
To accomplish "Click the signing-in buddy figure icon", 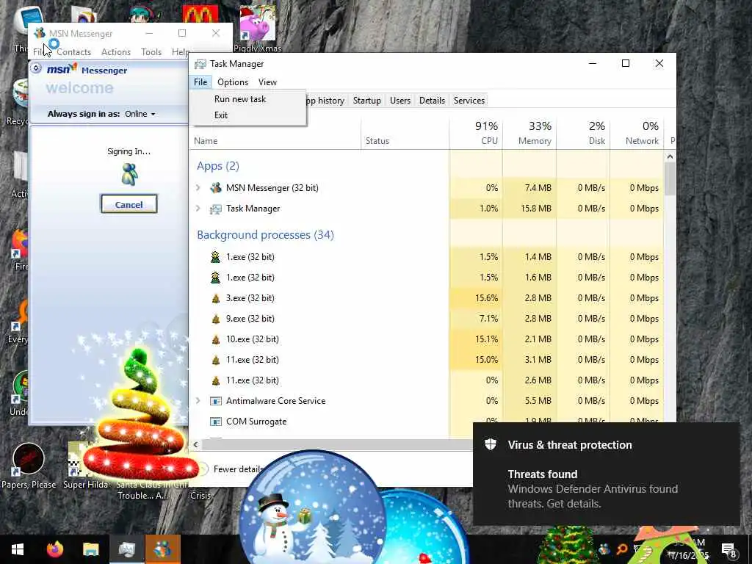I will coord(129,174).
